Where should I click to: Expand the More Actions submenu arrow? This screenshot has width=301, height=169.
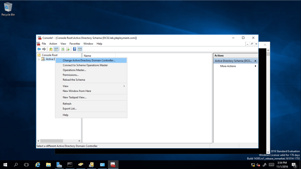pos(255,66)
